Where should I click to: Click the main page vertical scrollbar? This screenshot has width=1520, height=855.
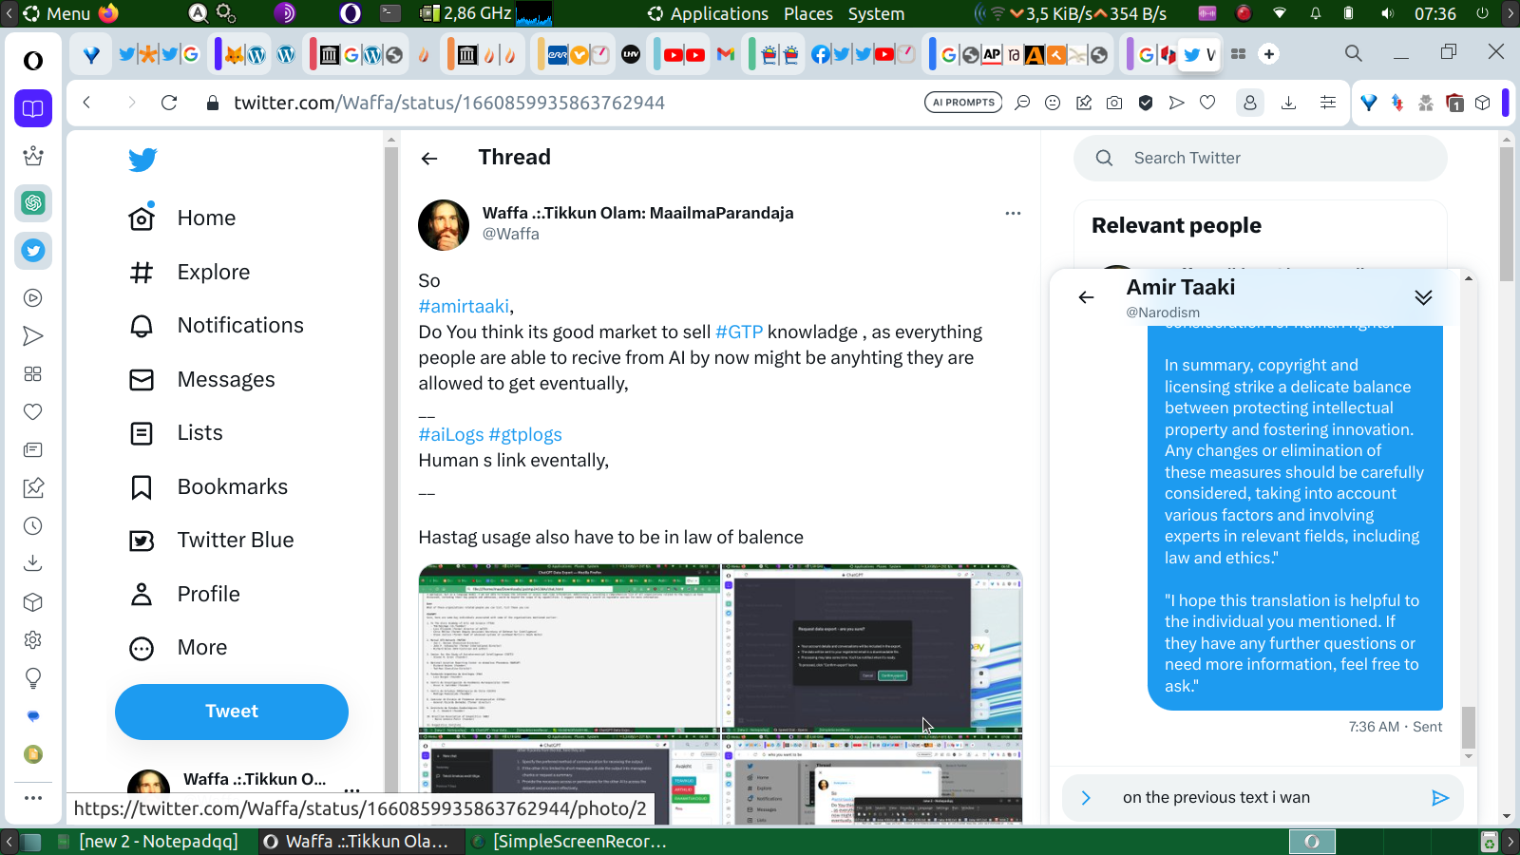tap(1507, 214)
